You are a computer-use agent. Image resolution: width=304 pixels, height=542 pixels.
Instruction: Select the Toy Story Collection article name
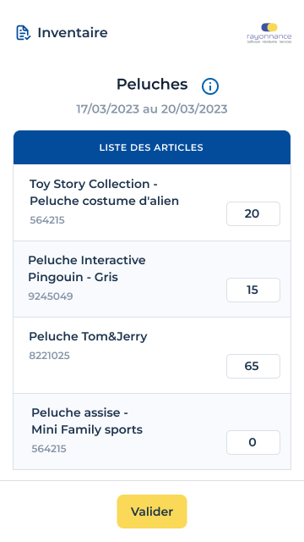[x=104, y=192]
